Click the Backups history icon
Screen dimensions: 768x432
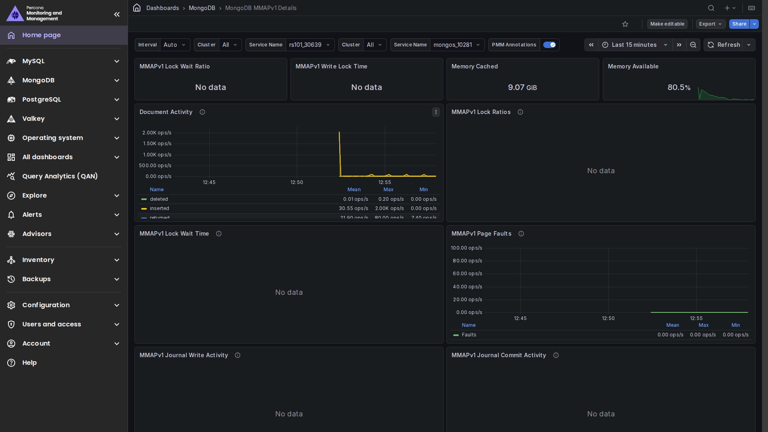pyautogui.click(x=11, y=279)
